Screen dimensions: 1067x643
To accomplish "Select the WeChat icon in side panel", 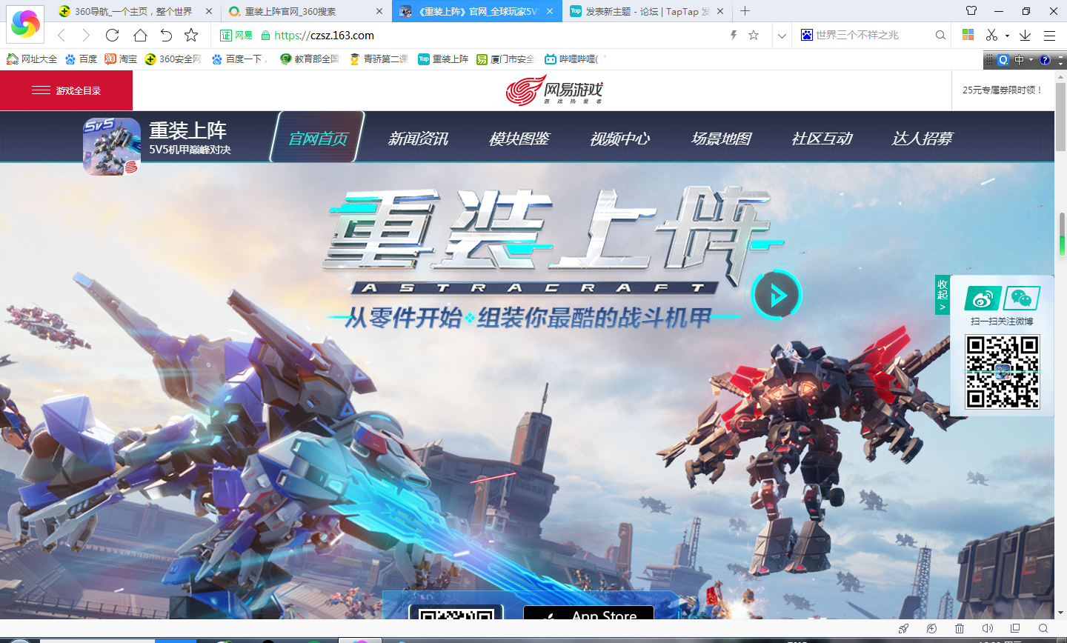I will coord(1021,299).
